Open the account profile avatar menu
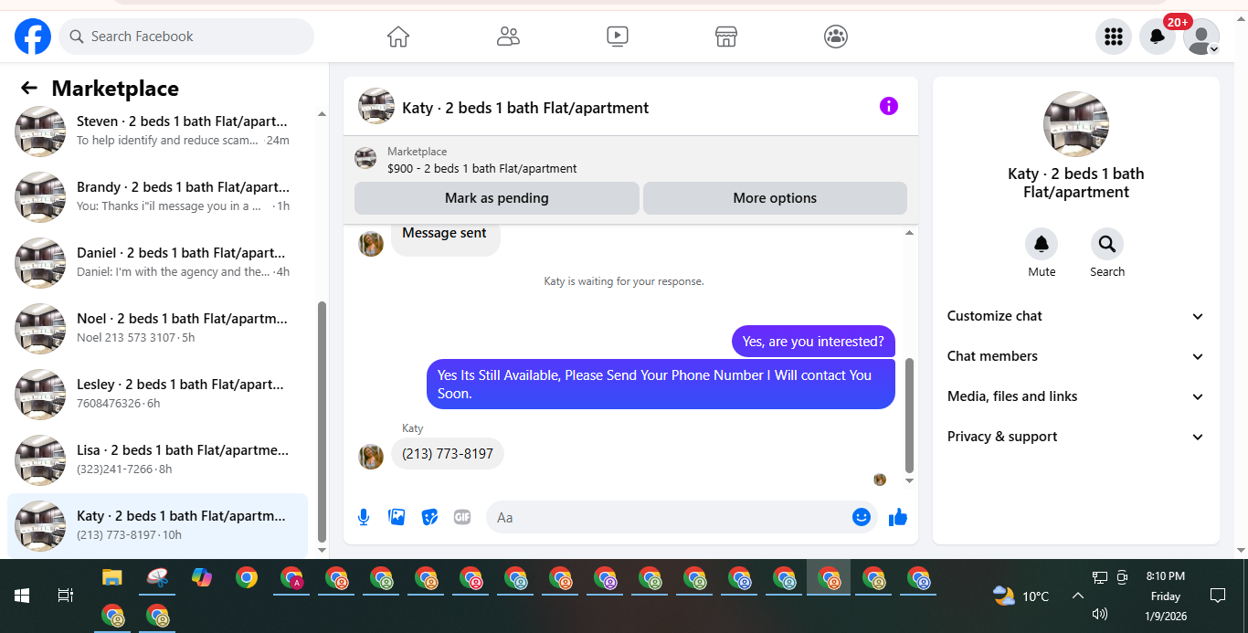 point(1201,37)
